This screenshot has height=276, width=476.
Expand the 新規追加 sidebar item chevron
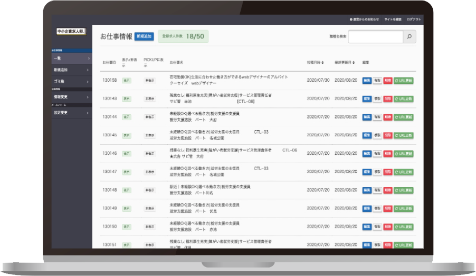[88, 70]
